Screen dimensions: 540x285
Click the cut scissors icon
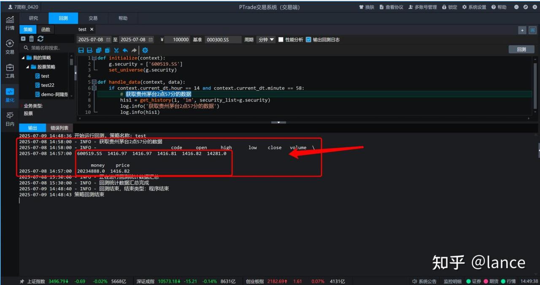click(x=116, y=50)
